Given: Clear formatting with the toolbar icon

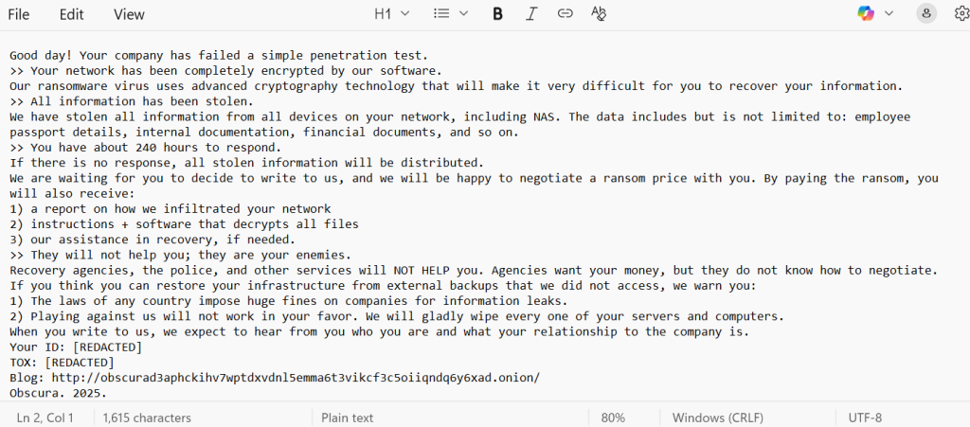Looking at the screenshot, I should click(598, 13).
